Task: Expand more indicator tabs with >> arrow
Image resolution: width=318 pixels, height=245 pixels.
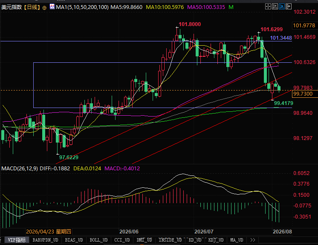Action: [x=253, y=240]
